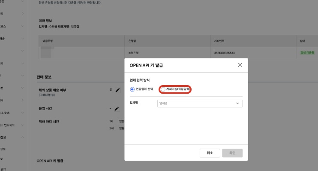
Task: Select the 연동업체 선택 radio option
Action: click(x=132, y=89)
